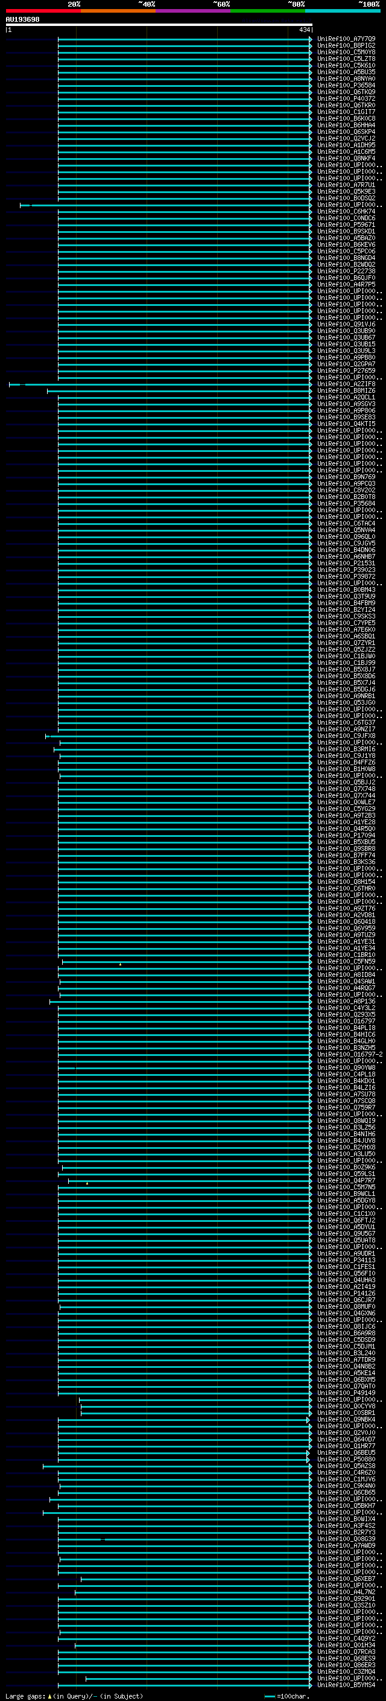Click the purple ~60% identity legend segment
386x1701 pixels.
(192, 11)
